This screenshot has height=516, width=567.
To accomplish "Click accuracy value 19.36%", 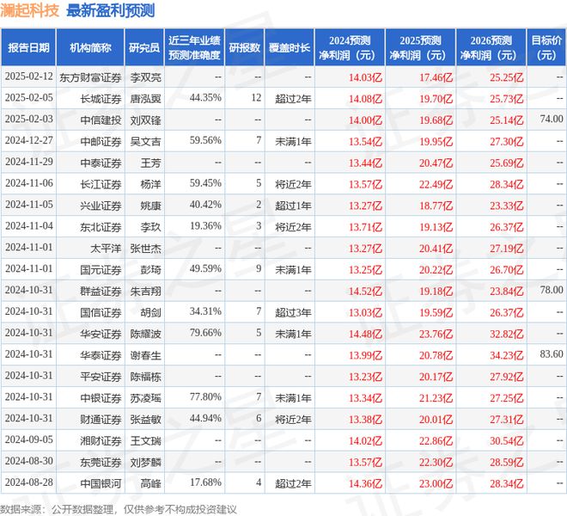I will point(205,225).
